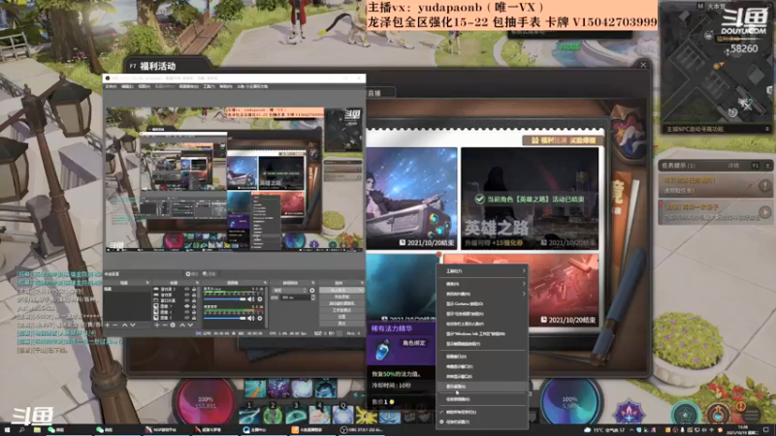The width and height of the screenshot is (776, 436).
Task: Toggle visibility eye of bottom source row
Action: 187,318
